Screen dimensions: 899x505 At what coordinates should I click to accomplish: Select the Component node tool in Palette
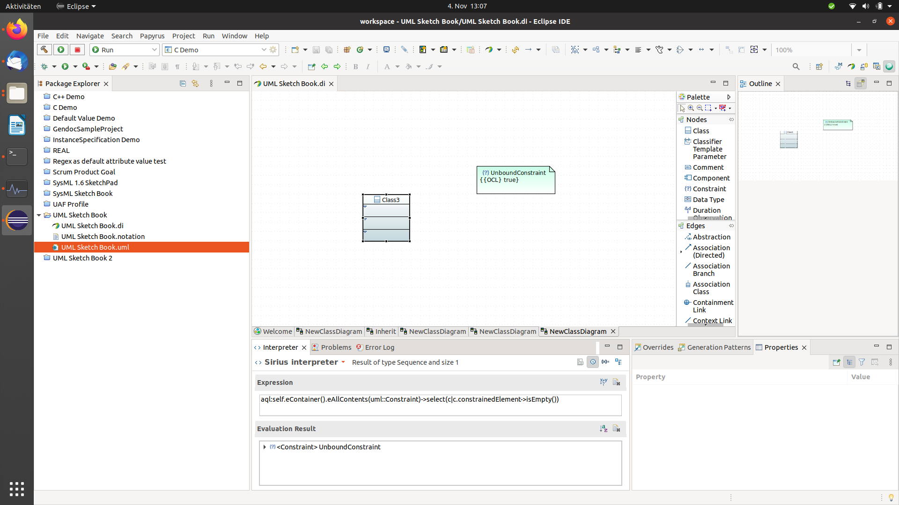pyautogui.click(x=707, y=178)
